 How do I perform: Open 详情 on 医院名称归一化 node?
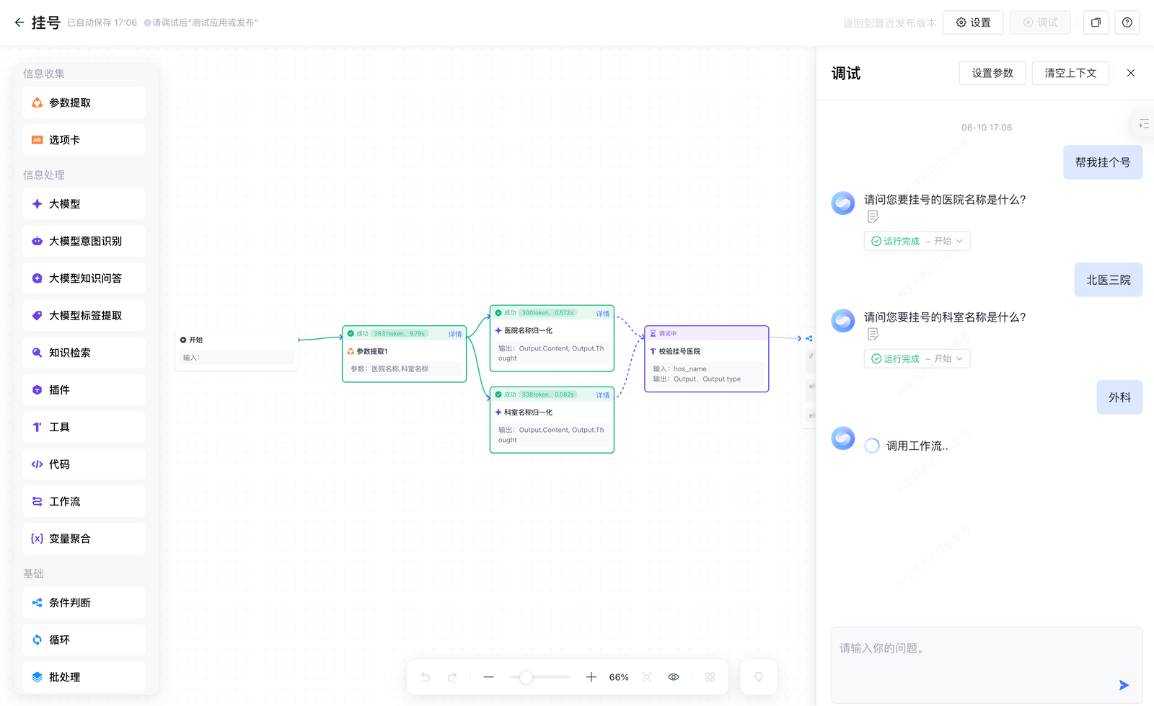602,314
